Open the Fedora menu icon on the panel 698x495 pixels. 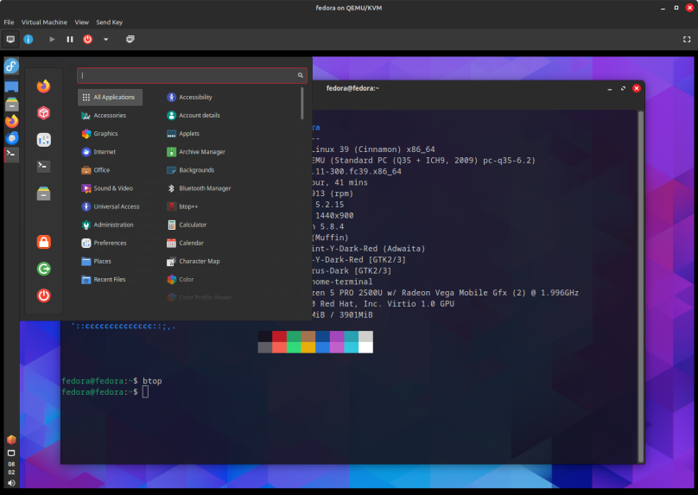(11, 67)
